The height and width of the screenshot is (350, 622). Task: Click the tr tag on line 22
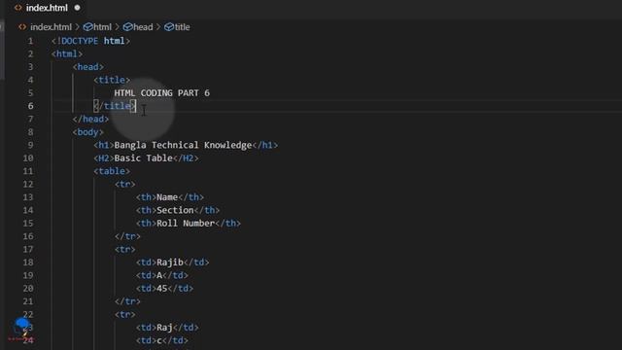125,315
